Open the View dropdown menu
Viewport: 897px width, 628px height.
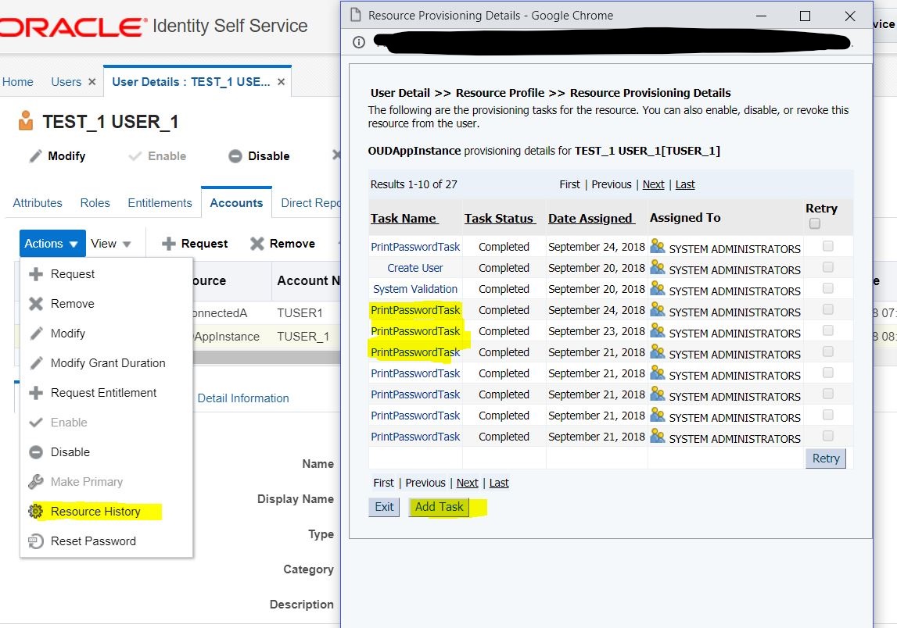(112, 244)
